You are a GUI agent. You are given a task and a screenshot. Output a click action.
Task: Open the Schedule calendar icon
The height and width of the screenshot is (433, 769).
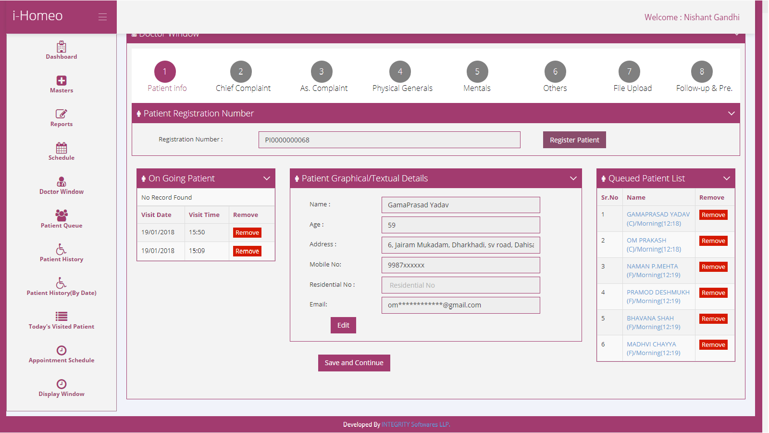click(62, 148)
